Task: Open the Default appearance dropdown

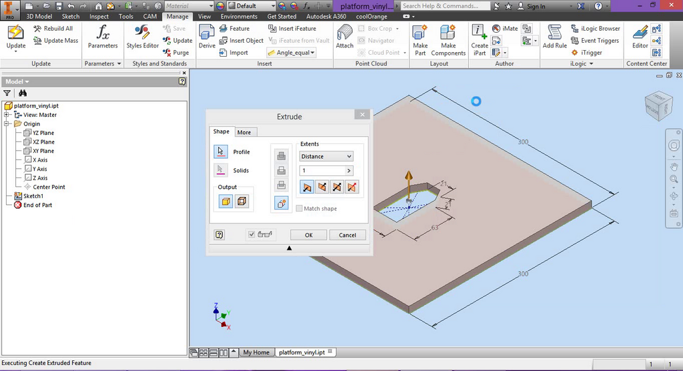Action: (x=251, y=5)
